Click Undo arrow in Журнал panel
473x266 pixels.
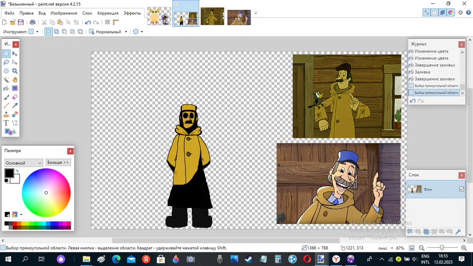(x=413, y=101)
